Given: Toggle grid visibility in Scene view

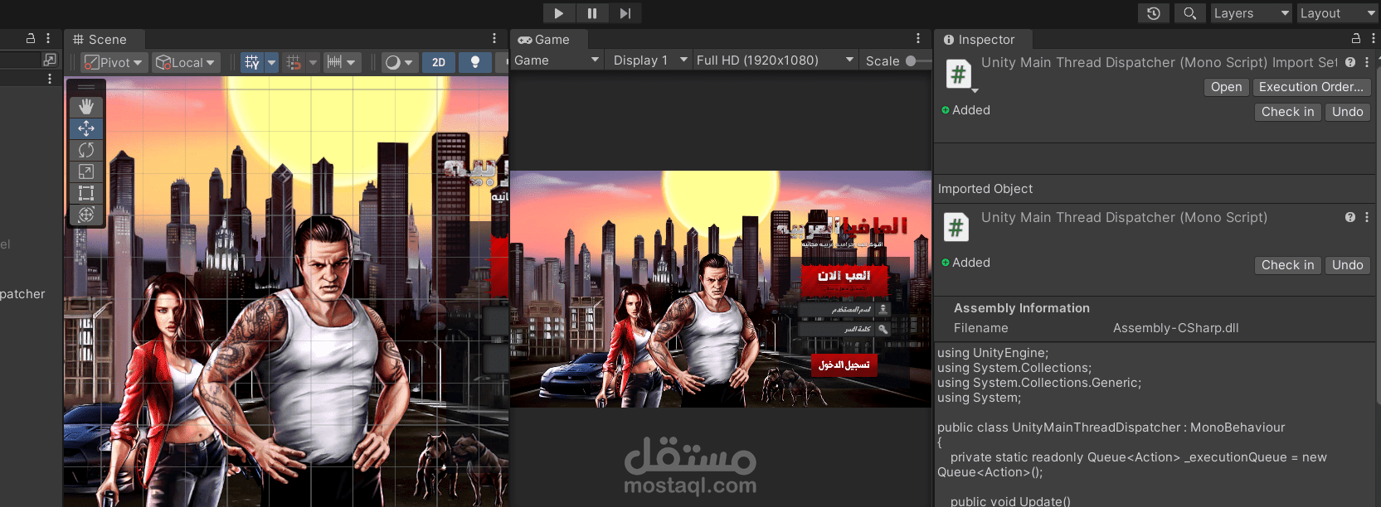Looking at the screenshot, I should 252,62.
